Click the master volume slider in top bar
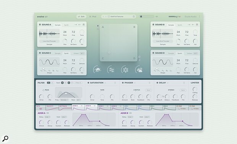 pos(174,16)
